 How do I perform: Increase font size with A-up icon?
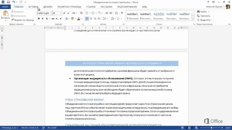[x=65, y=13]
